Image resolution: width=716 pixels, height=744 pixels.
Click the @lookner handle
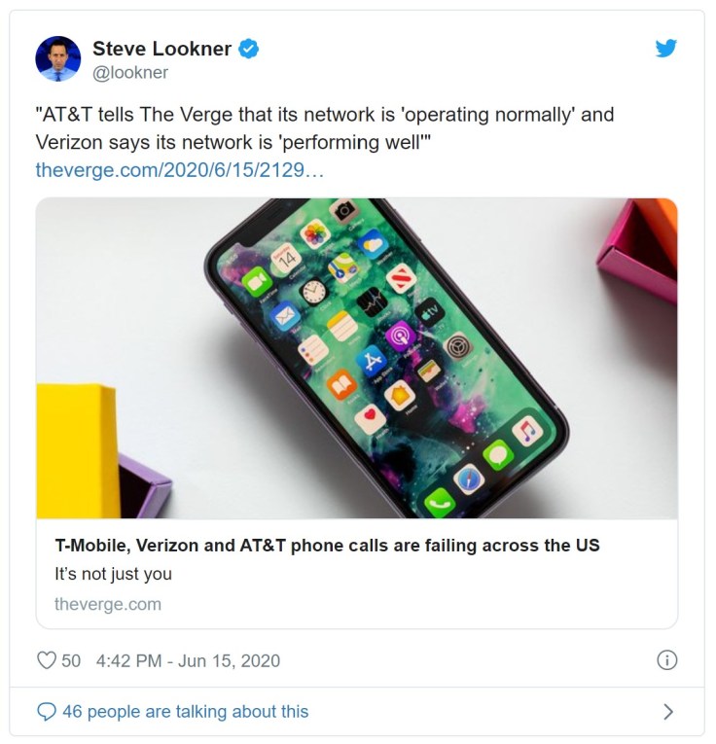[130, 73]
